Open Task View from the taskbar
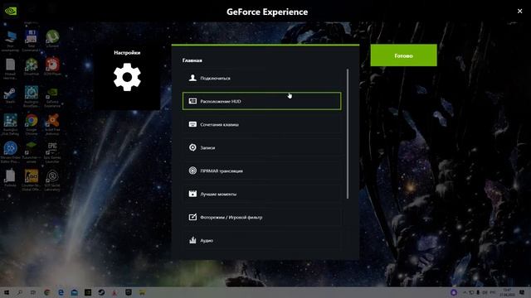 coord(33,292)
